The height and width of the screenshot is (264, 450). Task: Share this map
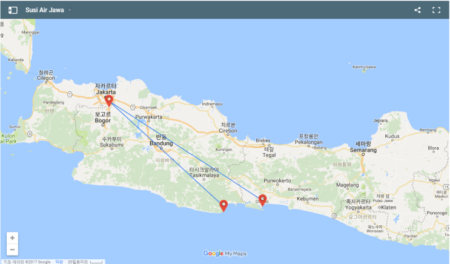point(417,10)
